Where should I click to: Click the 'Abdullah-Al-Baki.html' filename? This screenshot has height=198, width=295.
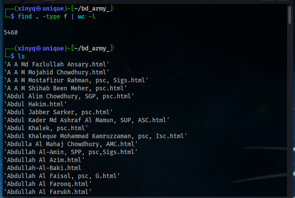[x=44, y=168]
